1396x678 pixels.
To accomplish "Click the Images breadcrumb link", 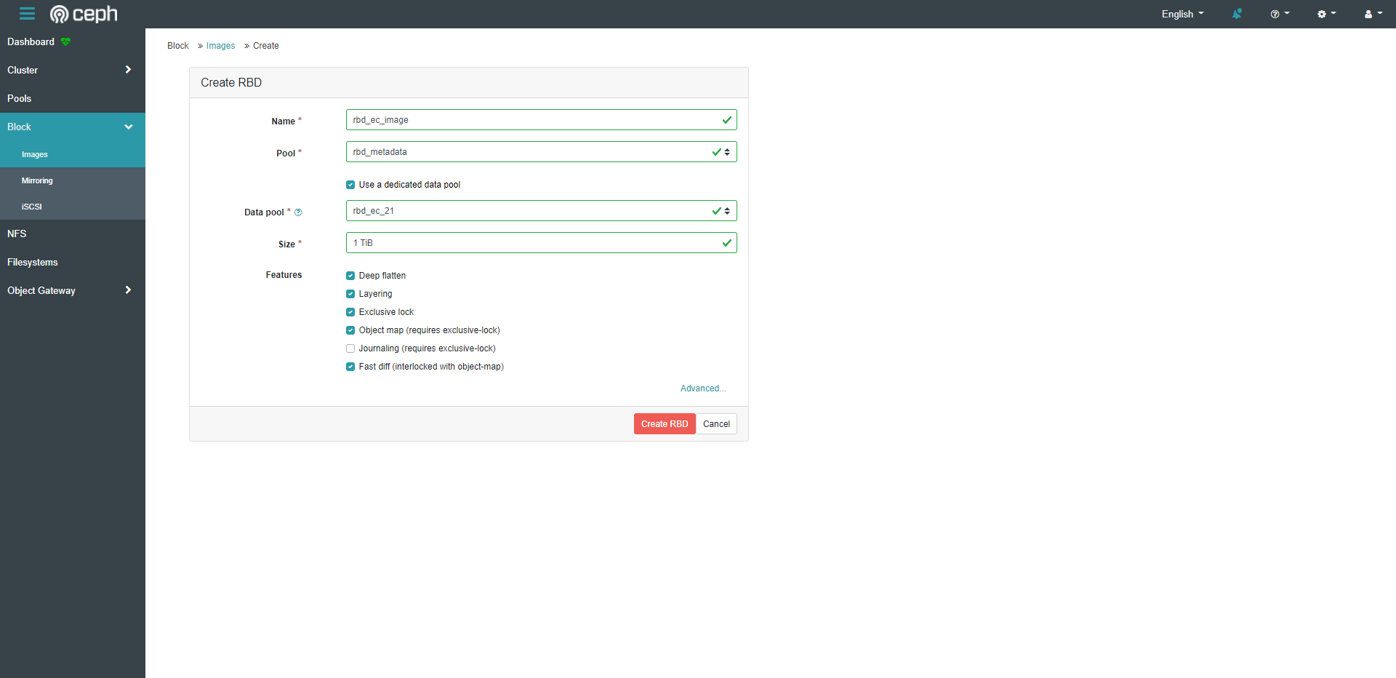I will [x=220, y=46].
